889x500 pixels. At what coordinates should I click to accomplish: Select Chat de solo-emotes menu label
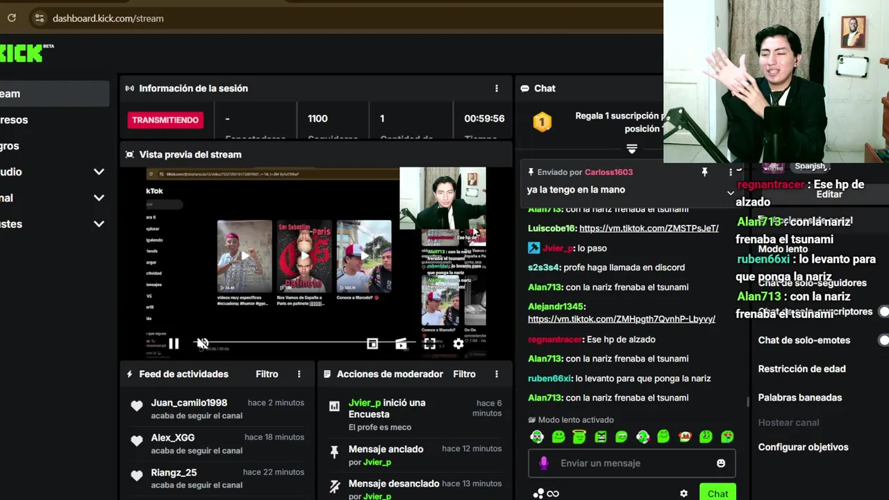click(x=804, y=340)
